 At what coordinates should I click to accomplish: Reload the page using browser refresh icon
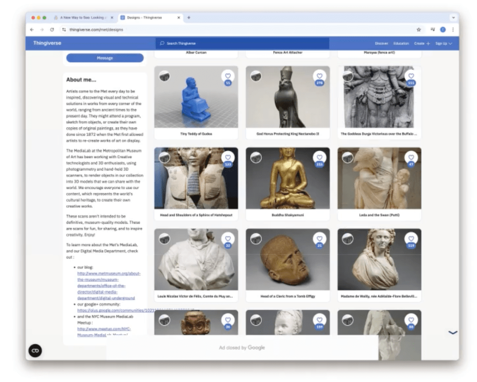tap(52, 29)
